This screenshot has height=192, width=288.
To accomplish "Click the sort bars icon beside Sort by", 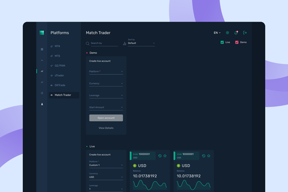I will tap(124, 44).
